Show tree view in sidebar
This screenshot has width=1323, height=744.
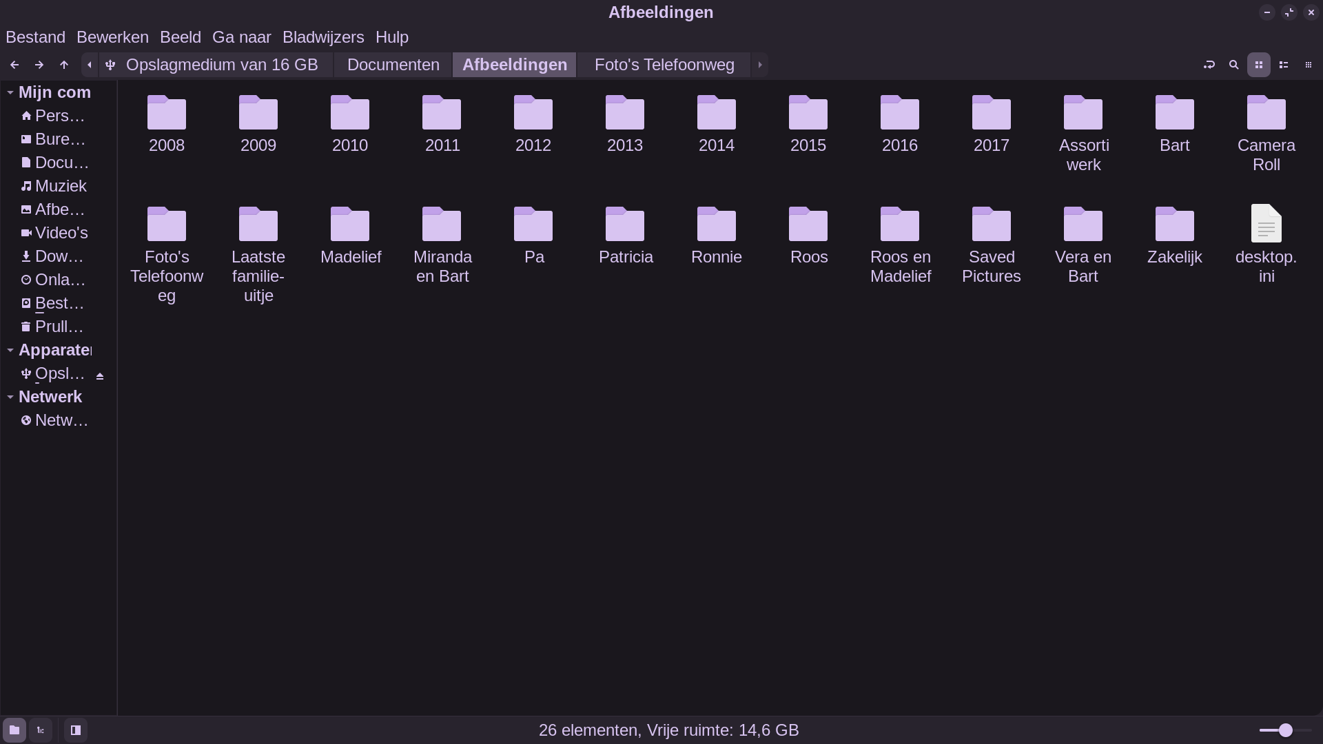point(41,730)
